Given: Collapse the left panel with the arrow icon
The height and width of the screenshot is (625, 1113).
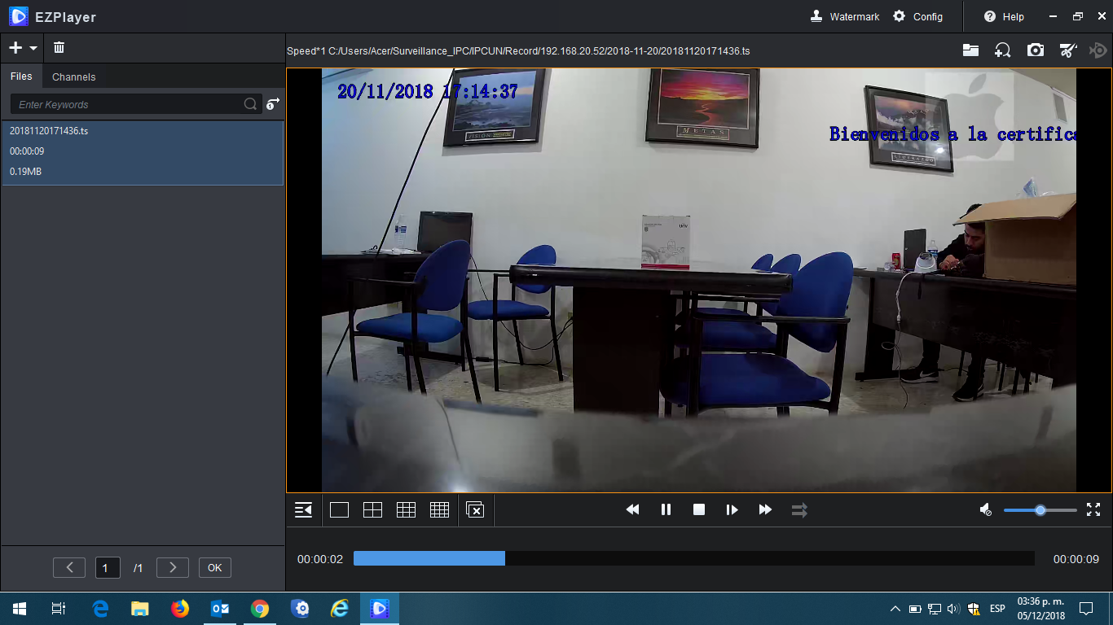Looking at the screenshot, I should tap(303, 509).
